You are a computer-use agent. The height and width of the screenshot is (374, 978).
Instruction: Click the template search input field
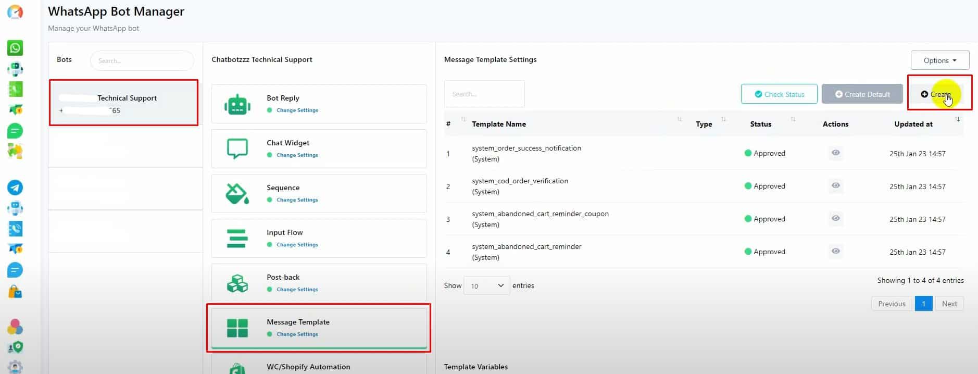(484, 94)
